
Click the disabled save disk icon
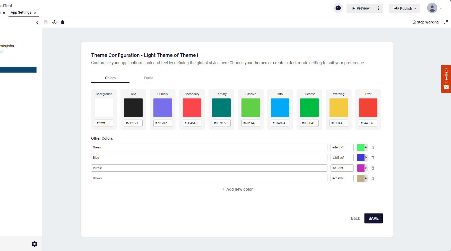(x=46, y=22)
